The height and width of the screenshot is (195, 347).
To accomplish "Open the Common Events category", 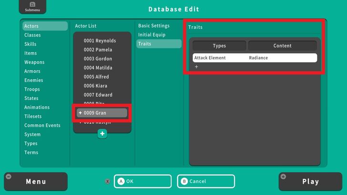I will pos(42,126).
